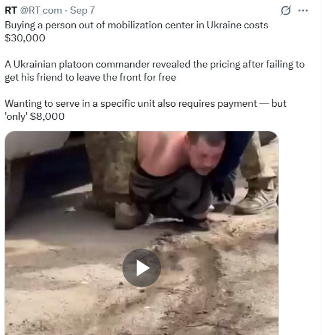Click the tan boot at the video's right edge
322x335 pixels.
tap(257, 200)
